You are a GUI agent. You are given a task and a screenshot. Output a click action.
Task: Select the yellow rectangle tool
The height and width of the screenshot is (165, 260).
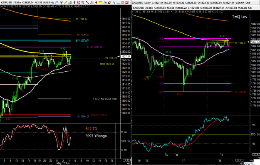[101, 2]
